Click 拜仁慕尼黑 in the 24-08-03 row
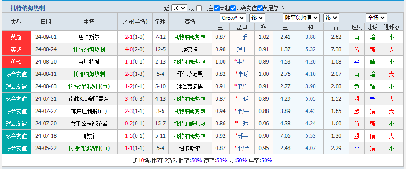Screen dimensions: 406x169 pyautogui.click(x=190, y=86)
